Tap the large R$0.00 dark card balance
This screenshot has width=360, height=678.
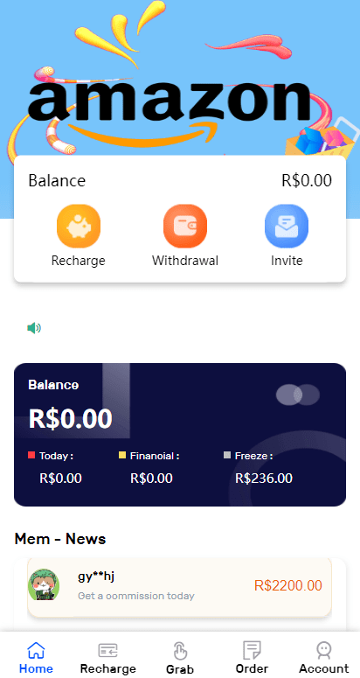coord(71,418)
